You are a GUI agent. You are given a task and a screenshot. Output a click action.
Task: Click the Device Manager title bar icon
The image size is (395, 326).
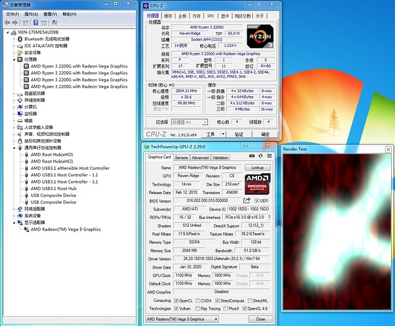click(x=5, y=5)
